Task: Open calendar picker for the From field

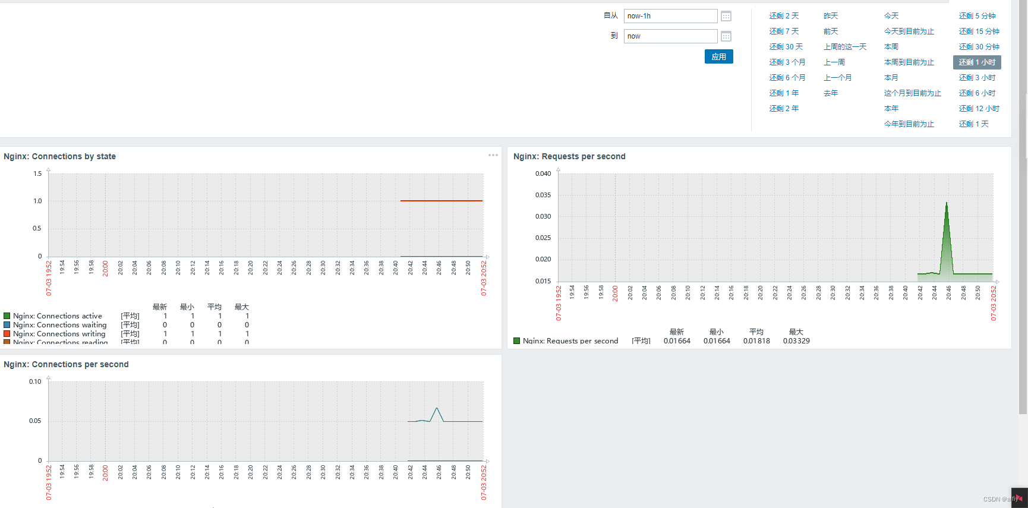Action: point(726,16)
